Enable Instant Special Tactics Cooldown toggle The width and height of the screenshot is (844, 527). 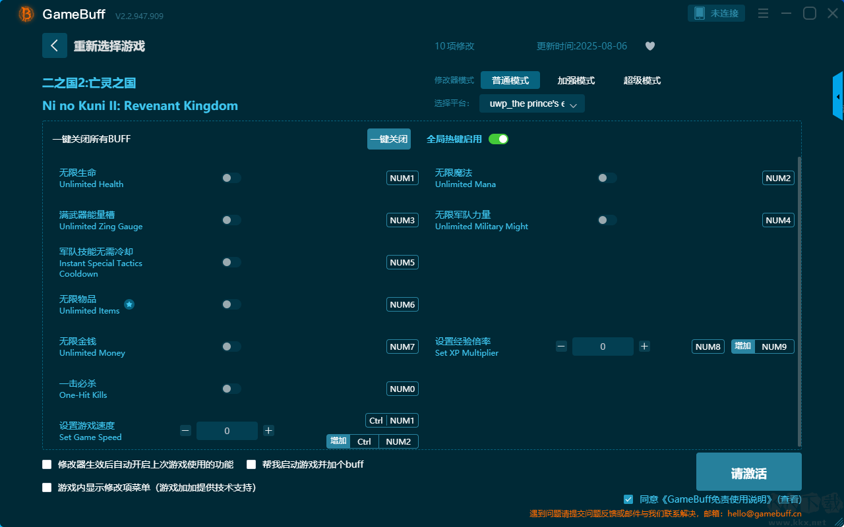click(x=231, y=262)
